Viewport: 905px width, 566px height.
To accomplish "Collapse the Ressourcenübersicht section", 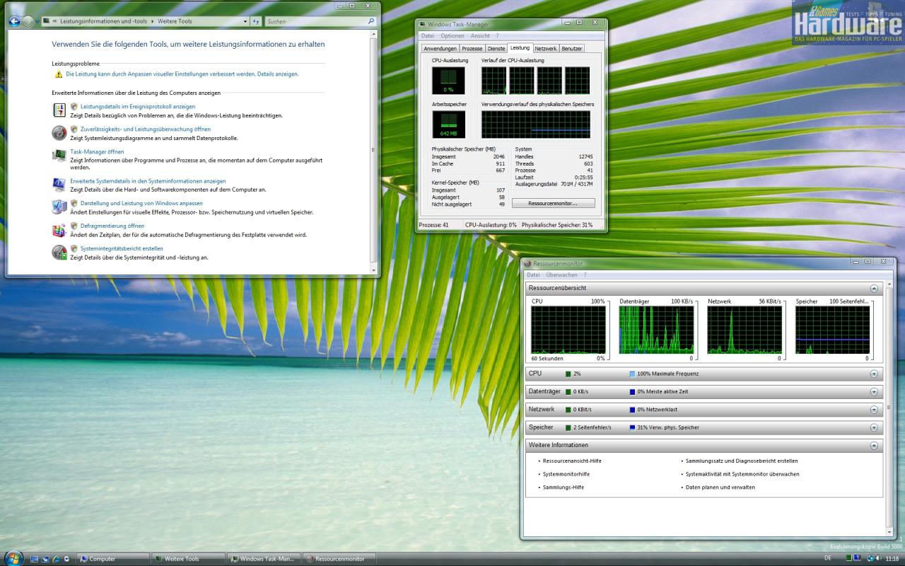I will coord(874,289).
